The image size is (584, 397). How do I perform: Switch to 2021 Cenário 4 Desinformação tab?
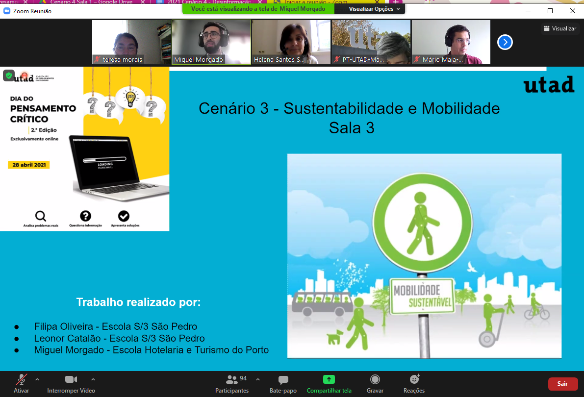[209, 2]
